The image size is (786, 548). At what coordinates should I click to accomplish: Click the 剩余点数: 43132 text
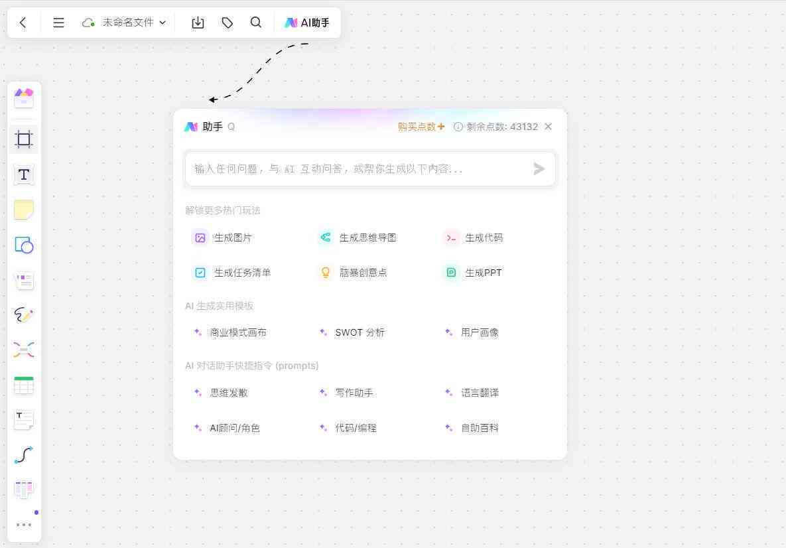tap(502, 127)
